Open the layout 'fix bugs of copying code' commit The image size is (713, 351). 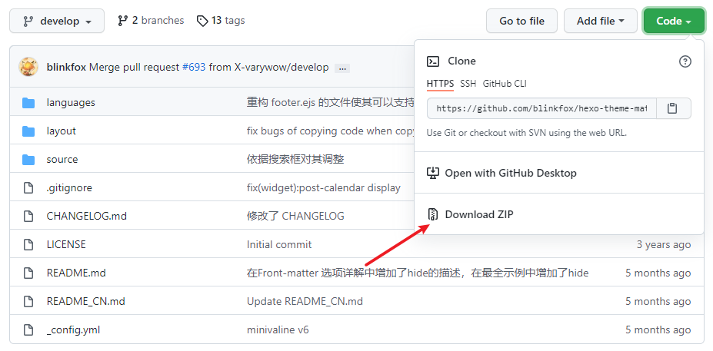pos(331,131)
